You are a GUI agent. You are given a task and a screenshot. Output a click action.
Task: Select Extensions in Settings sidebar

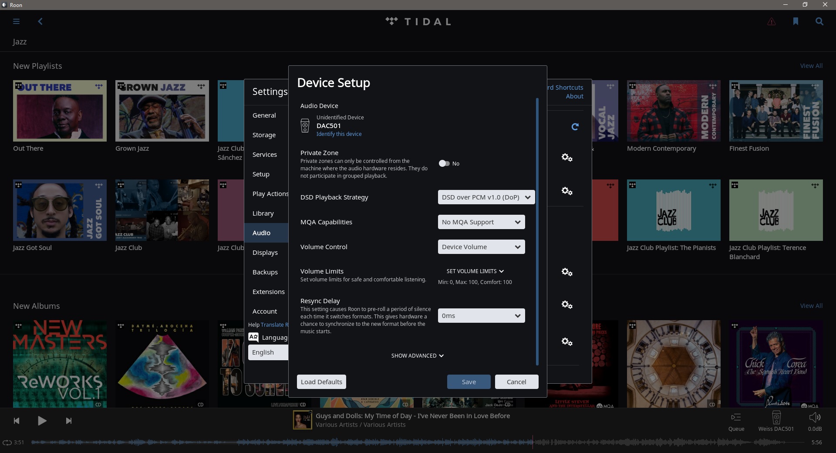click(266, 292)
